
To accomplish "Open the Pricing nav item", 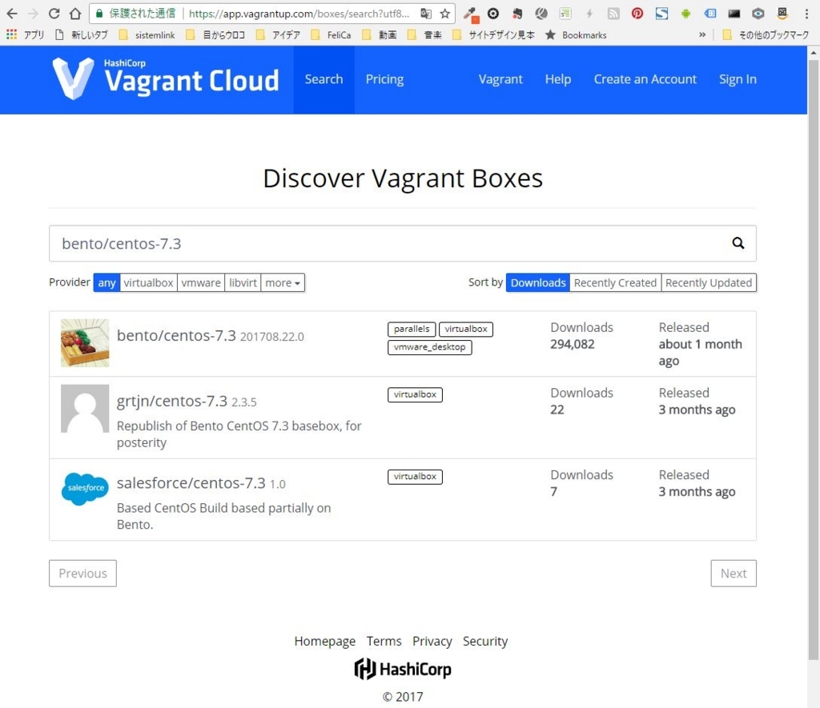I will tap(384, 79).
